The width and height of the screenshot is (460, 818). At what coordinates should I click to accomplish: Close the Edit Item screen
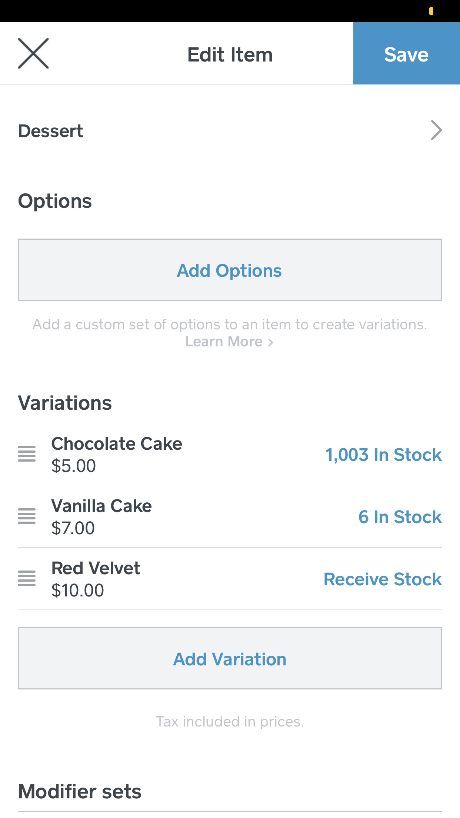[33, 54]
